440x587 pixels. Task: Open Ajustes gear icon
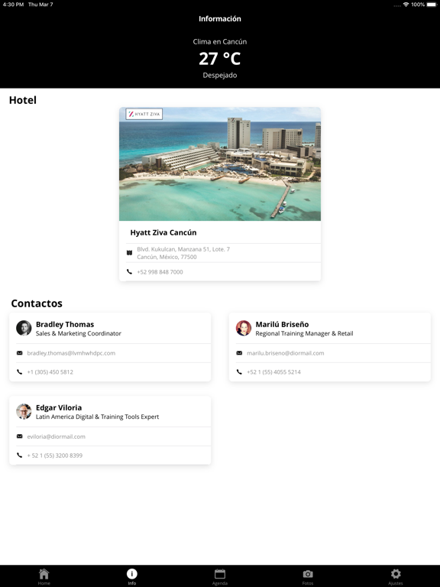point(396,573)
